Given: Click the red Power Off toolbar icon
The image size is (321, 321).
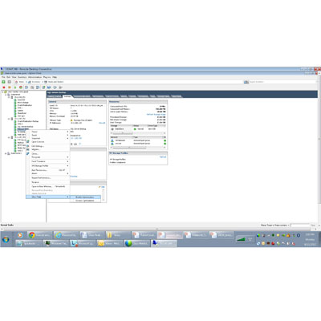Looking at the screenshot, I should point(4,87).
